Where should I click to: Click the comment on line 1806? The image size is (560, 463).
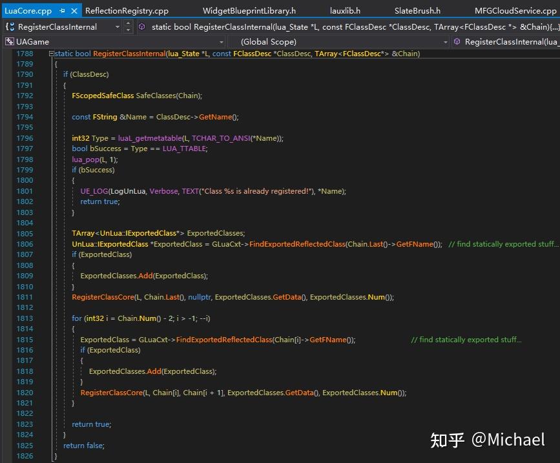coord(503,244)
